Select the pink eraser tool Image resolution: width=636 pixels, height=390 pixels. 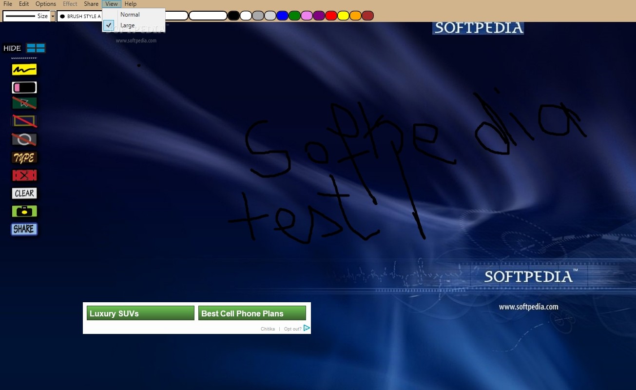pos(24,88)
